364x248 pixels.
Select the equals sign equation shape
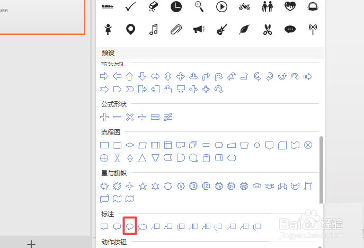pos(155,117)
